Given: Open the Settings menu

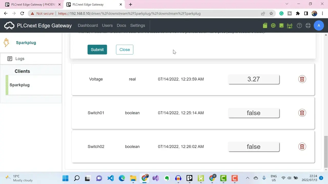Looking at the screenshot, I should pos(138,26).
